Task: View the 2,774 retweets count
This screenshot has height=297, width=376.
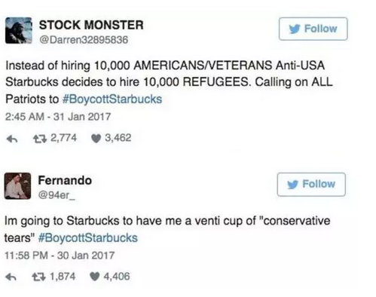Action: [64, 138]
